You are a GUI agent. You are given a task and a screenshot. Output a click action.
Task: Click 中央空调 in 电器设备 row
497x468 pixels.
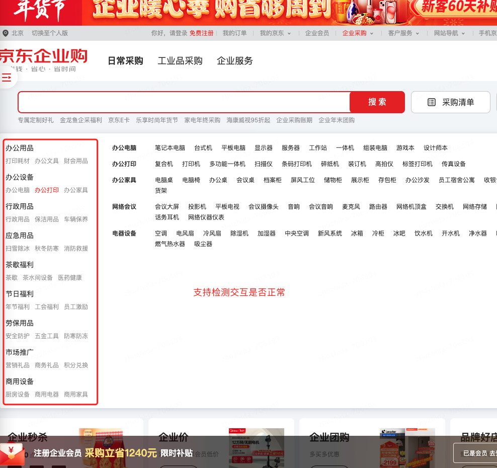click(x=297, y=233)
